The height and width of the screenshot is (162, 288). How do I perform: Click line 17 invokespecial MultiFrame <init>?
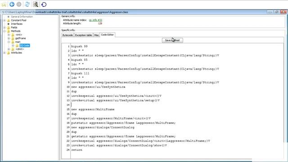(x=111, y=118)
